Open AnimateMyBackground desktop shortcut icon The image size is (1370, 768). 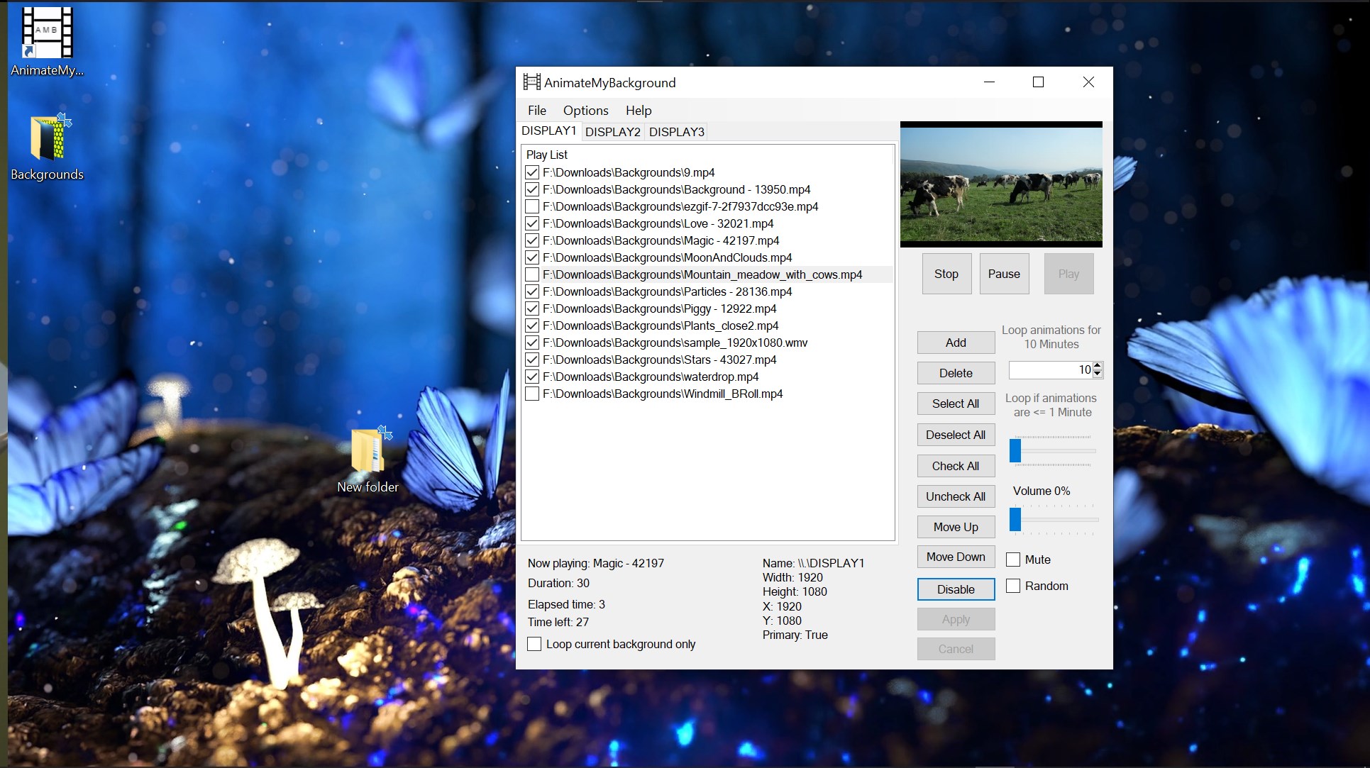[47, 34]
